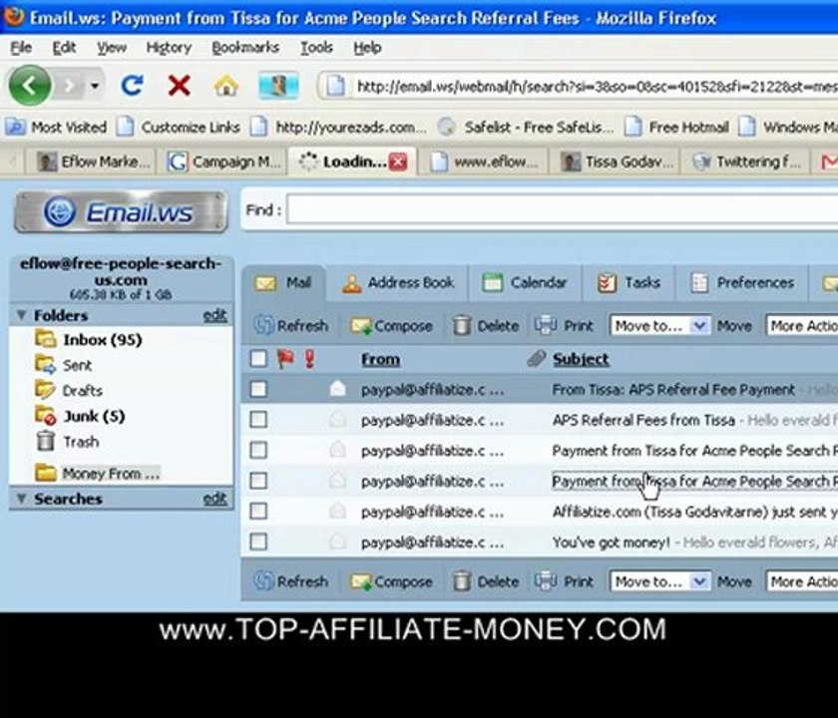This screenshot has width=838, height=718.
Task: Click the green Firefox back arrow
Action: [x=30, y=86]
